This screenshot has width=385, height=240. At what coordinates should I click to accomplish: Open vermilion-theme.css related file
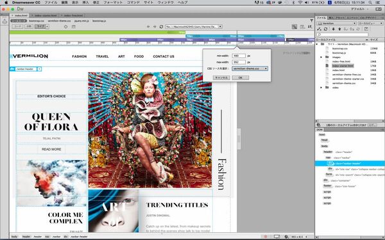(59, 21)
